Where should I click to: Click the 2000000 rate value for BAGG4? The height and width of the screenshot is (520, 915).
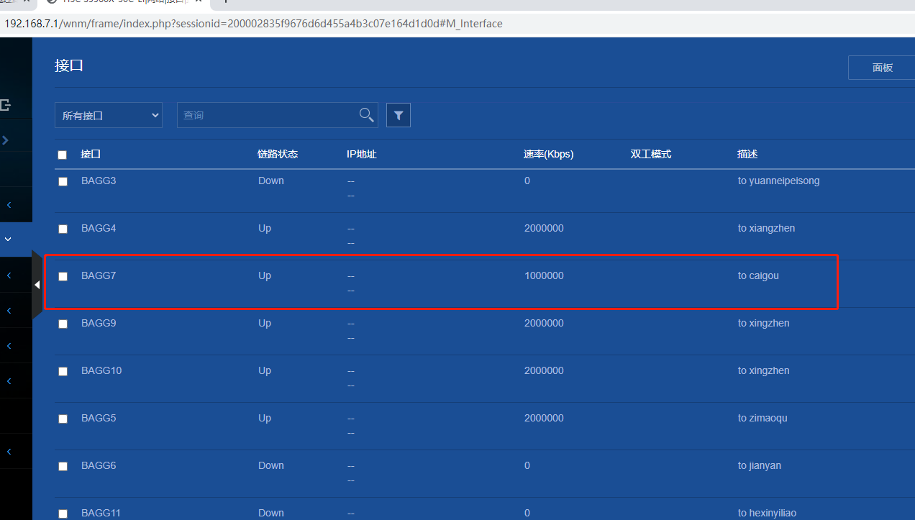(544, 228)
